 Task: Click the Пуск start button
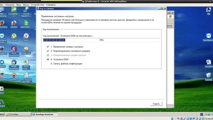click(2, 114)
